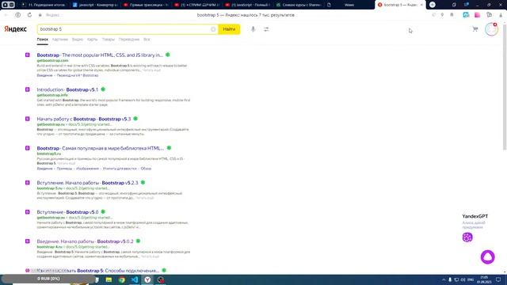The height and width of the screenshot is (285, 507).
Task: Click green badge after Bootstrap v5.3 title
Action: point(135,119)
